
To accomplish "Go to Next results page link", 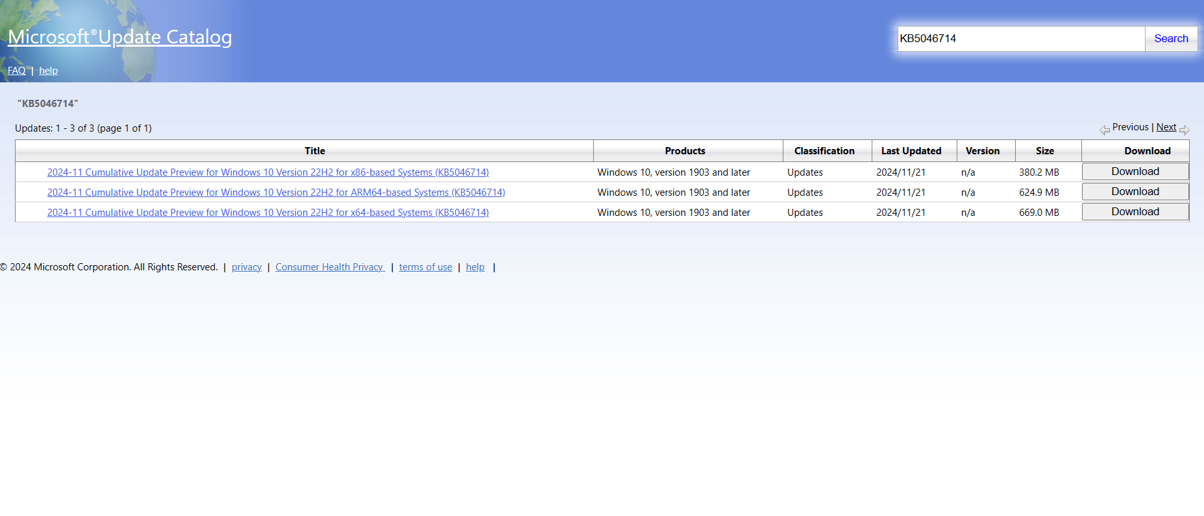I will pyautogui.click(x=1166, y=127).
